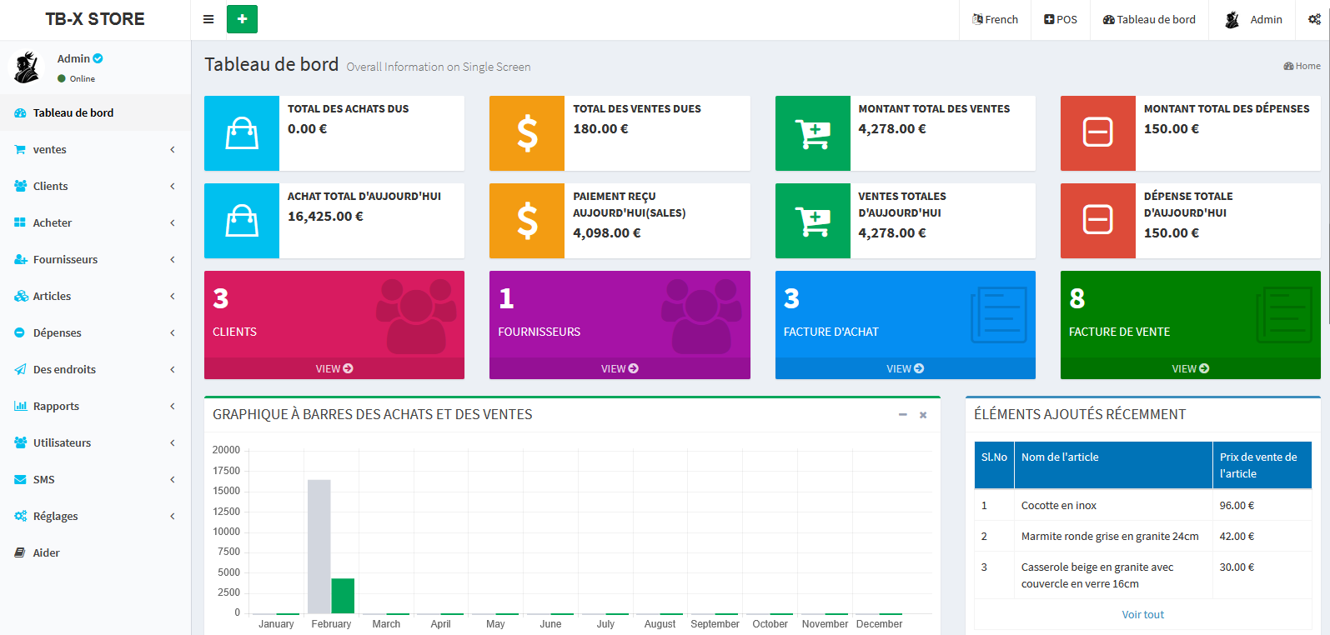1330x635 pixels.
Task: Open the French language selector
Action: 995,19
